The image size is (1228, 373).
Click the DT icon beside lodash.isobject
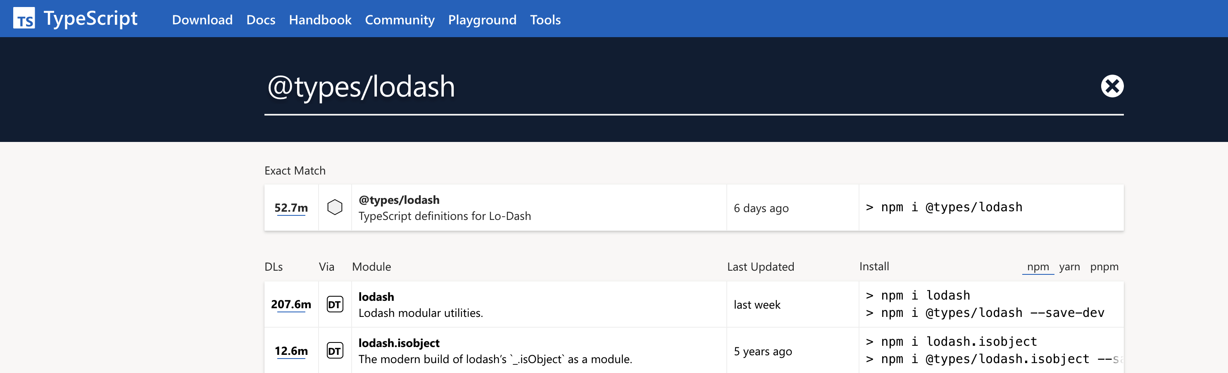335,351
